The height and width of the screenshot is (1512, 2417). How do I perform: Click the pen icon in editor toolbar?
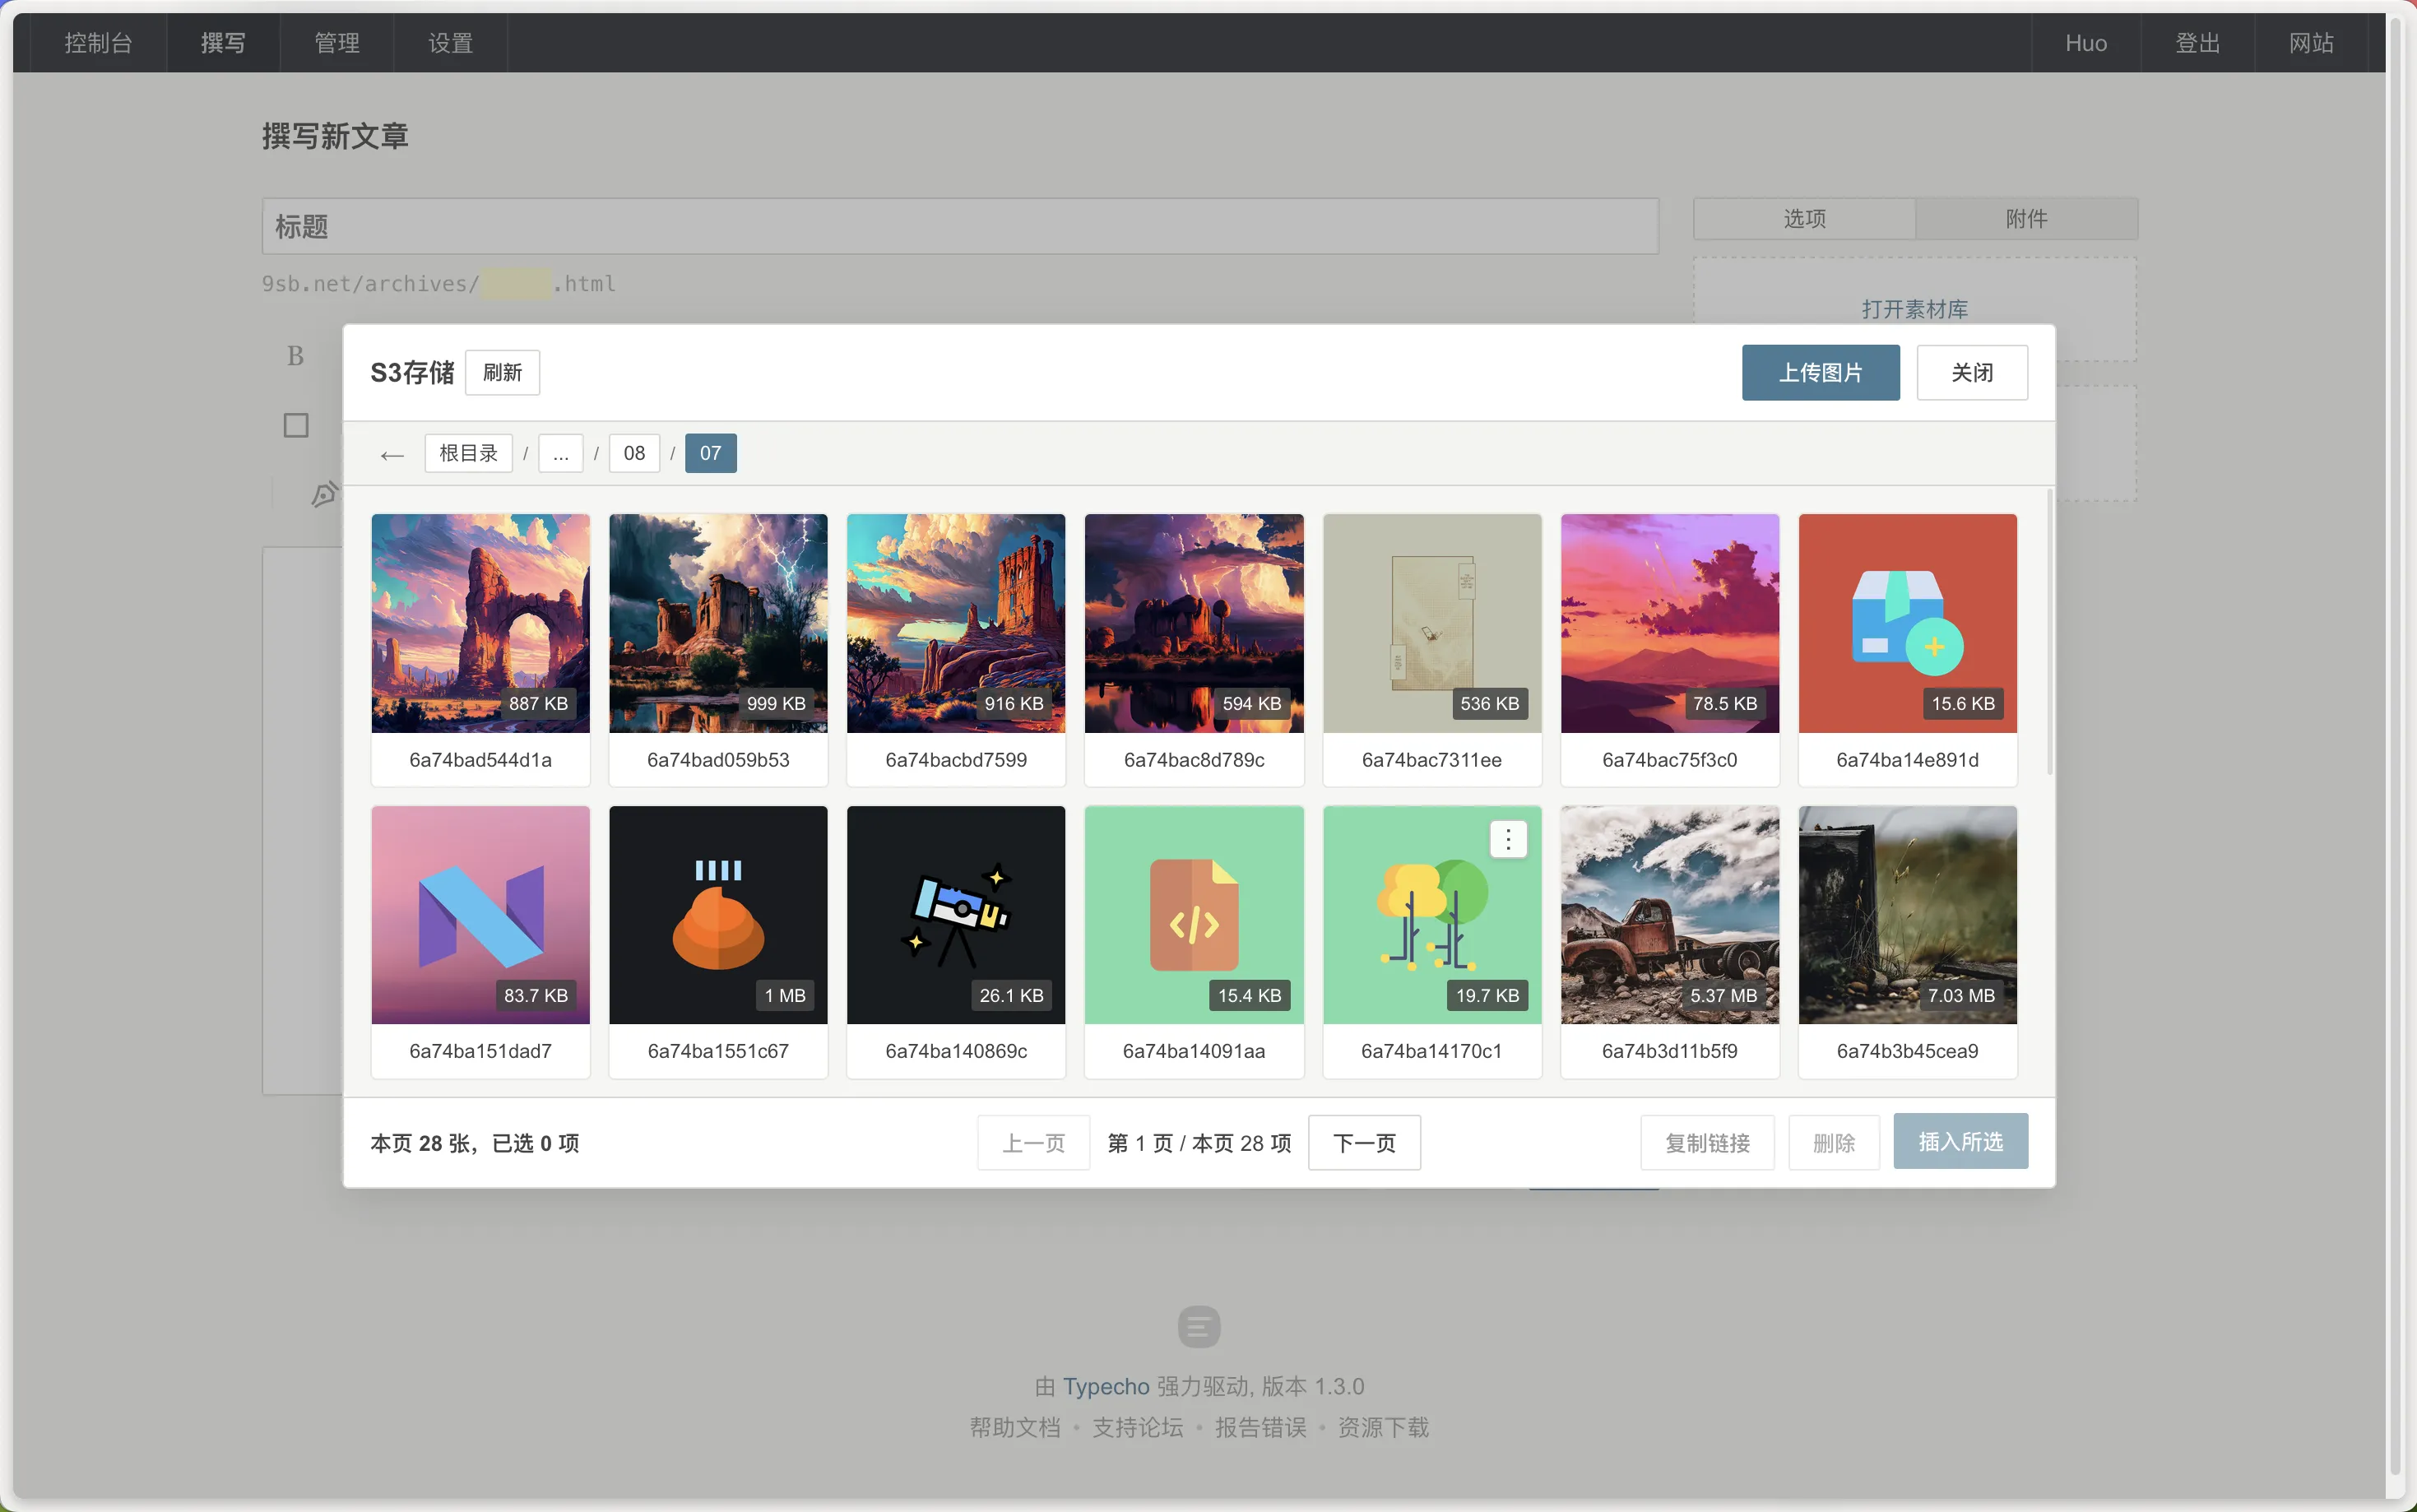(324, 494)
